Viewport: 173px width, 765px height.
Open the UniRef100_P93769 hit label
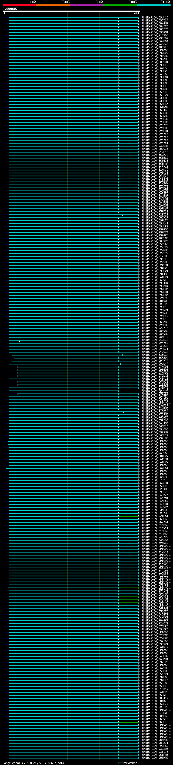point(155,38)
